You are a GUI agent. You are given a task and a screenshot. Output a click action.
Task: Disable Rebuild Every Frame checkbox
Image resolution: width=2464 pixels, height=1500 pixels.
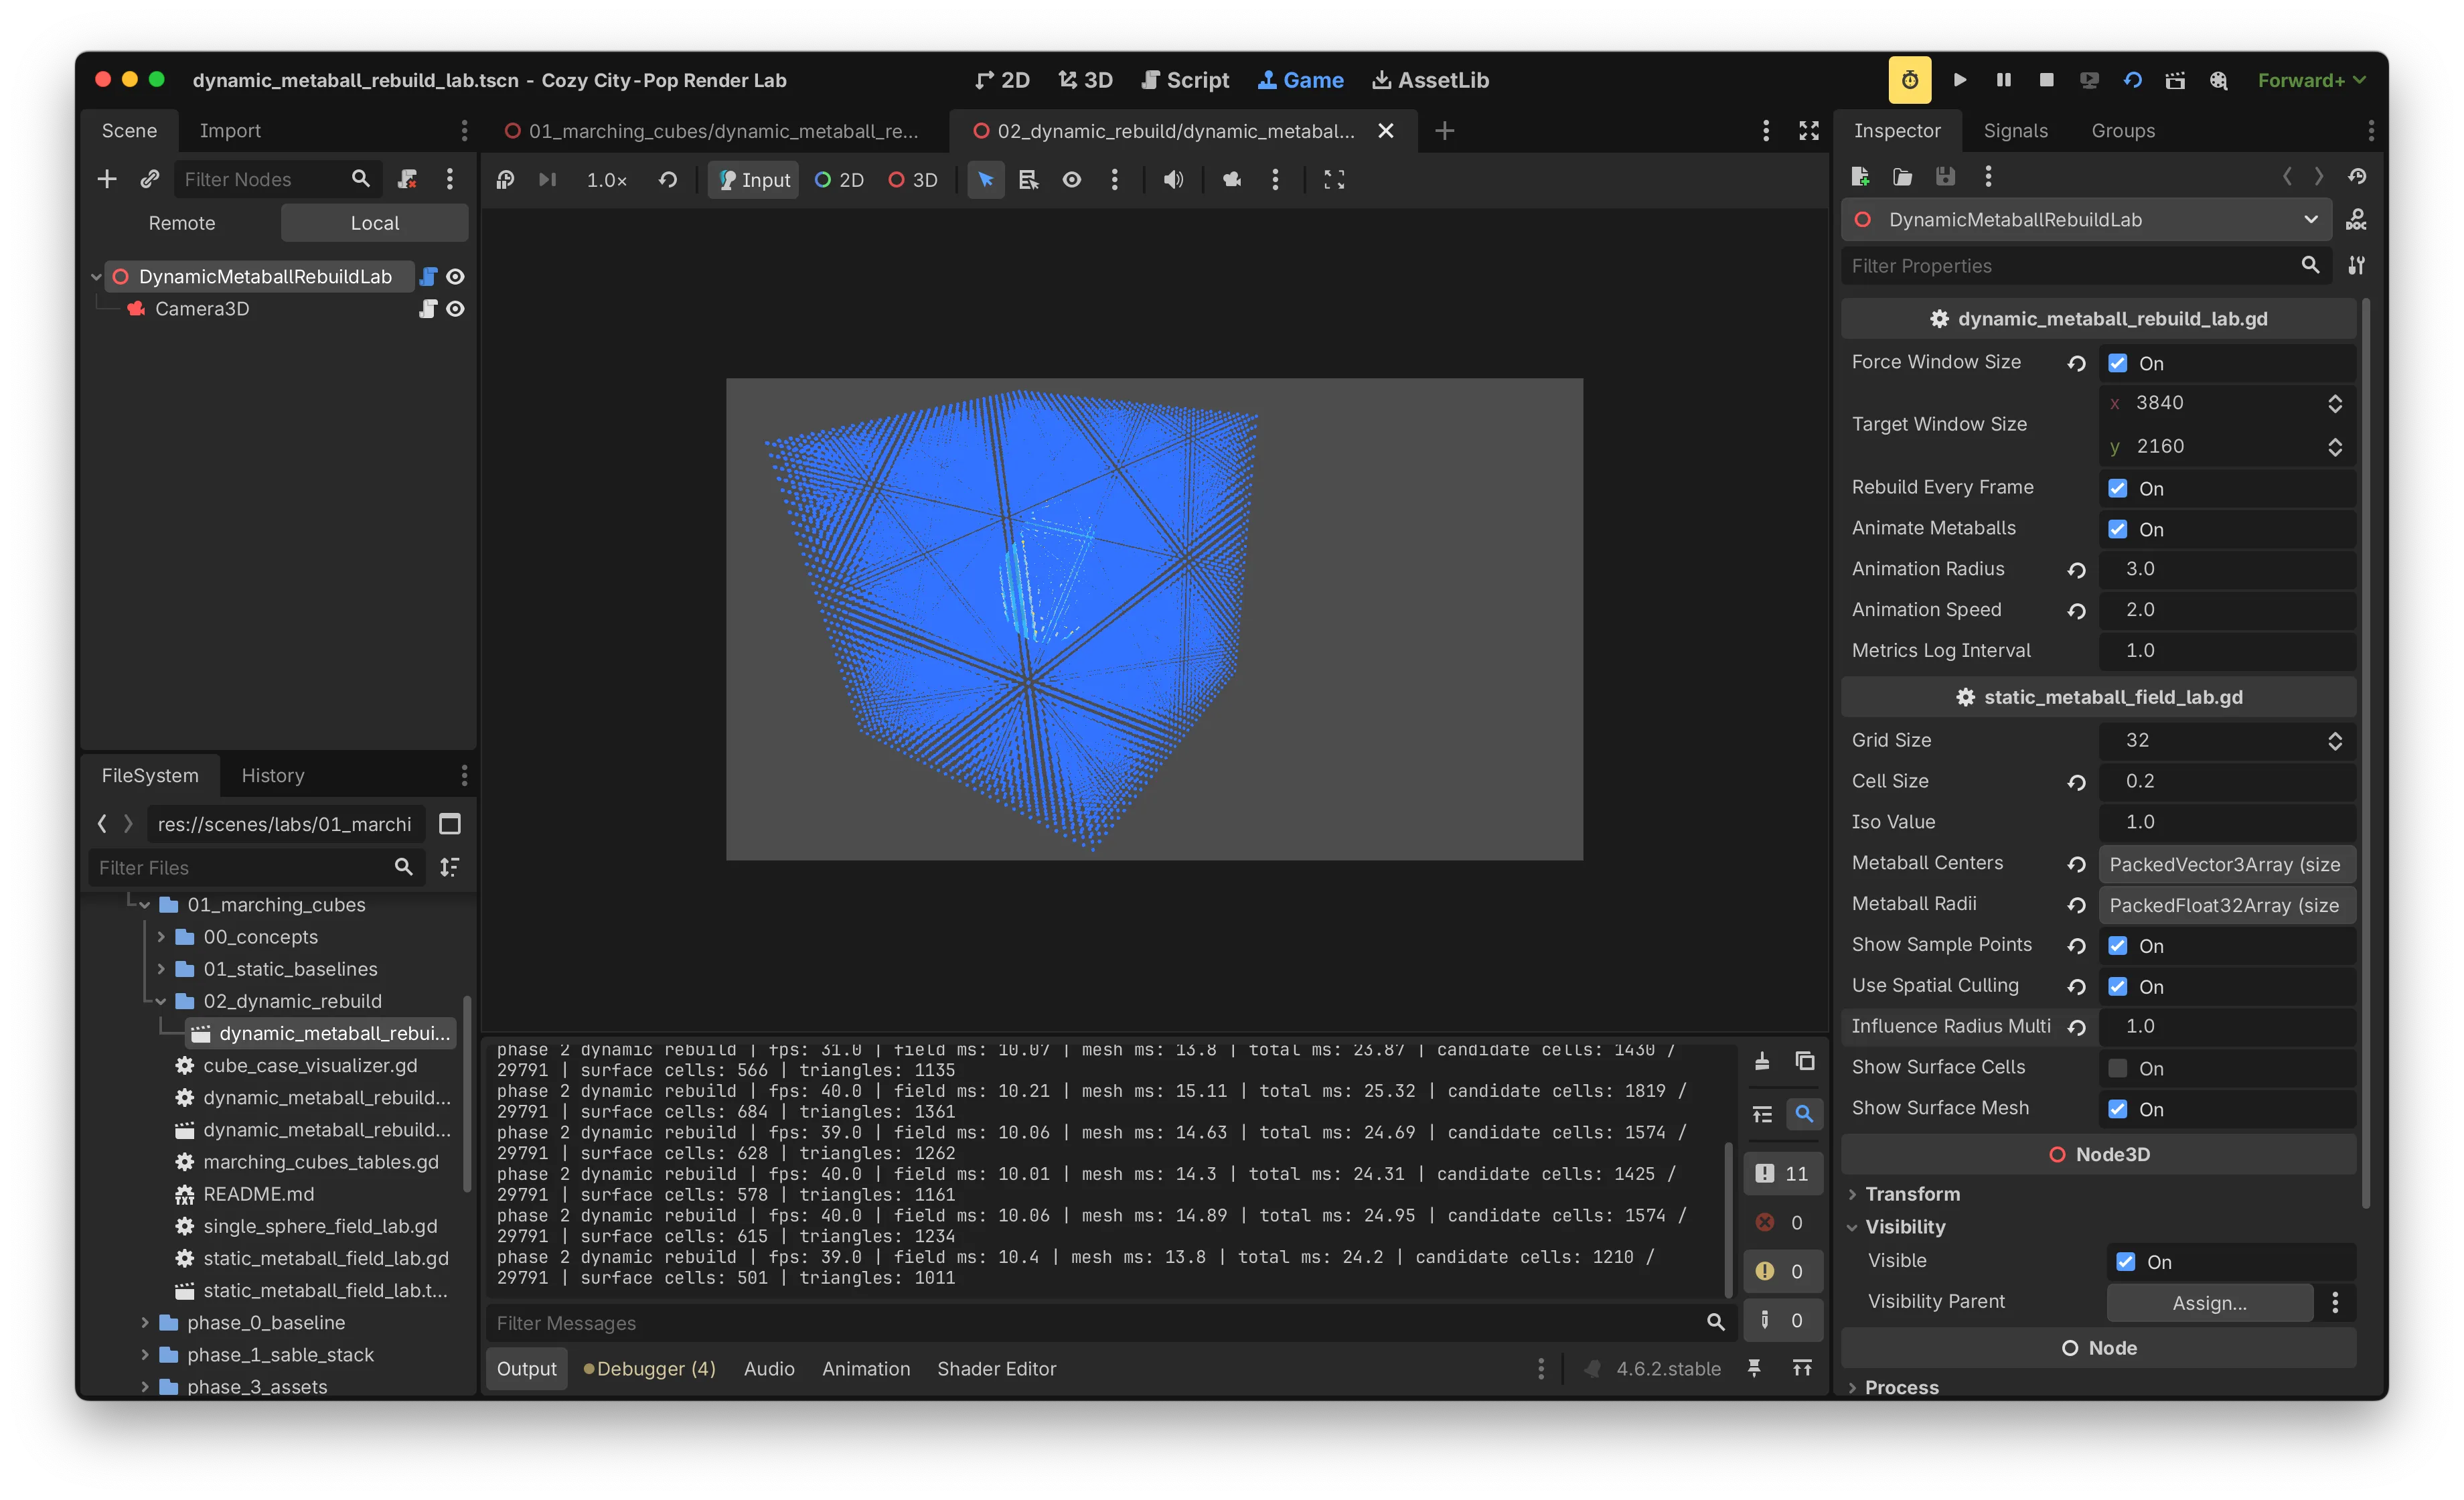click(2117, 488)
